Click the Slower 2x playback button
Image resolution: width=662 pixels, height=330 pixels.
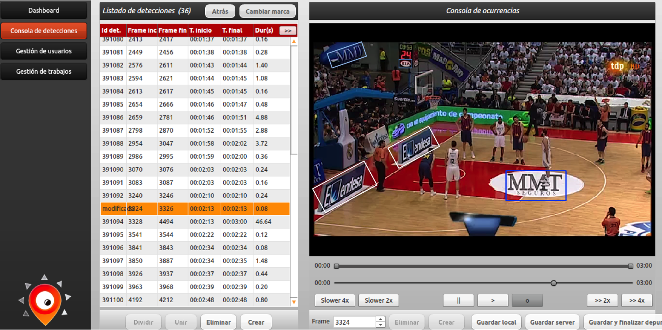coord(379,300)
